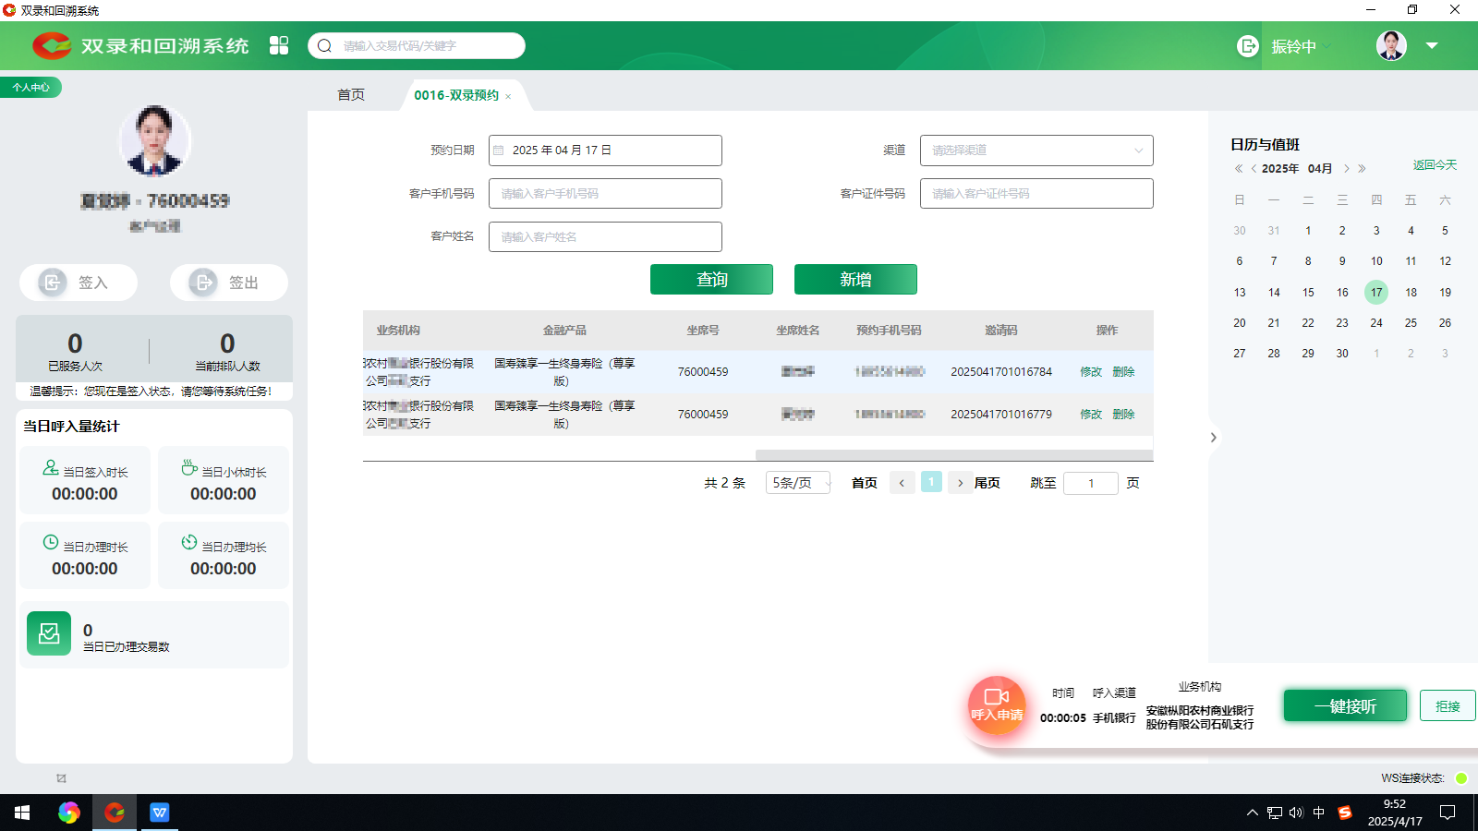1478x831 pixels.
Task: Click the 查询 search button
Action: click(x=711, y=280)
